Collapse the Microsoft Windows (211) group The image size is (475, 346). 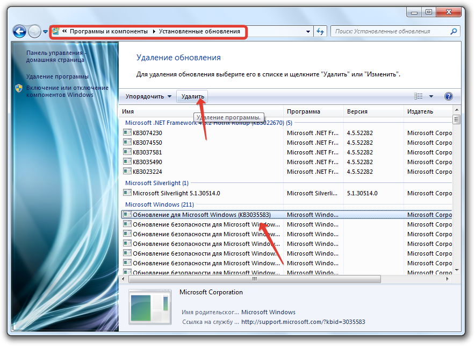tap(160, 204)
